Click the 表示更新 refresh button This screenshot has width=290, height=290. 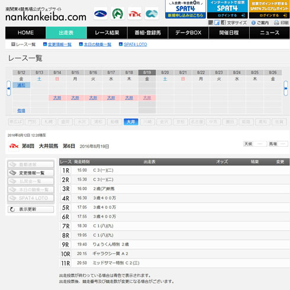coord(31,210)
